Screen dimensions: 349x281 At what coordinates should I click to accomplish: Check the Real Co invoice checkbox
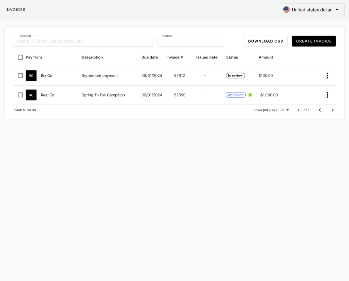coord(20,95)
